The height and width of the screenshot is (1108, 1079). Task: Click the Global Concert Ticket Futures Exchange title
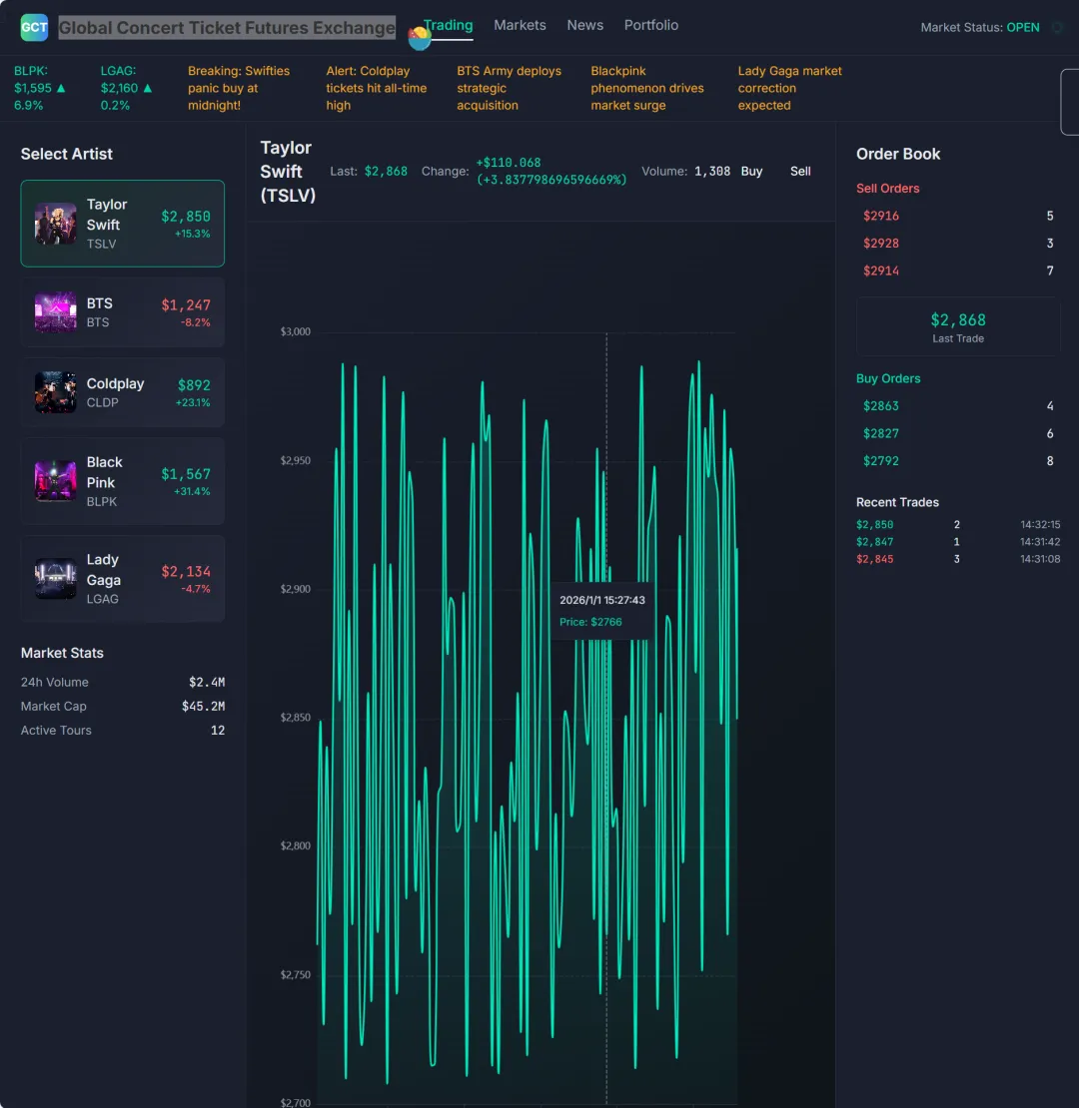(x=227, y=28)
